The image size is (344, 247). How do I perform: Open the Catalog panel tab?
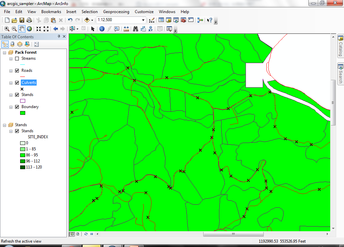click(340, 45)
